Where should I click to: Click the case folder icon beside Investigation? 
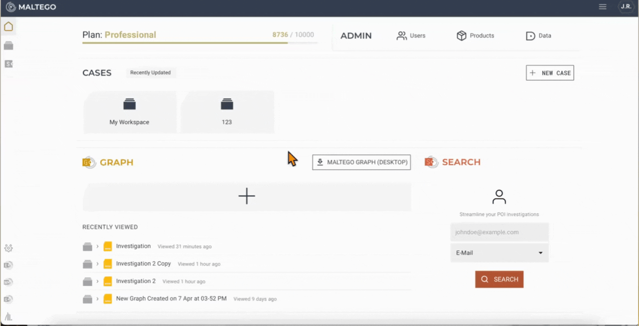(87, 247)
